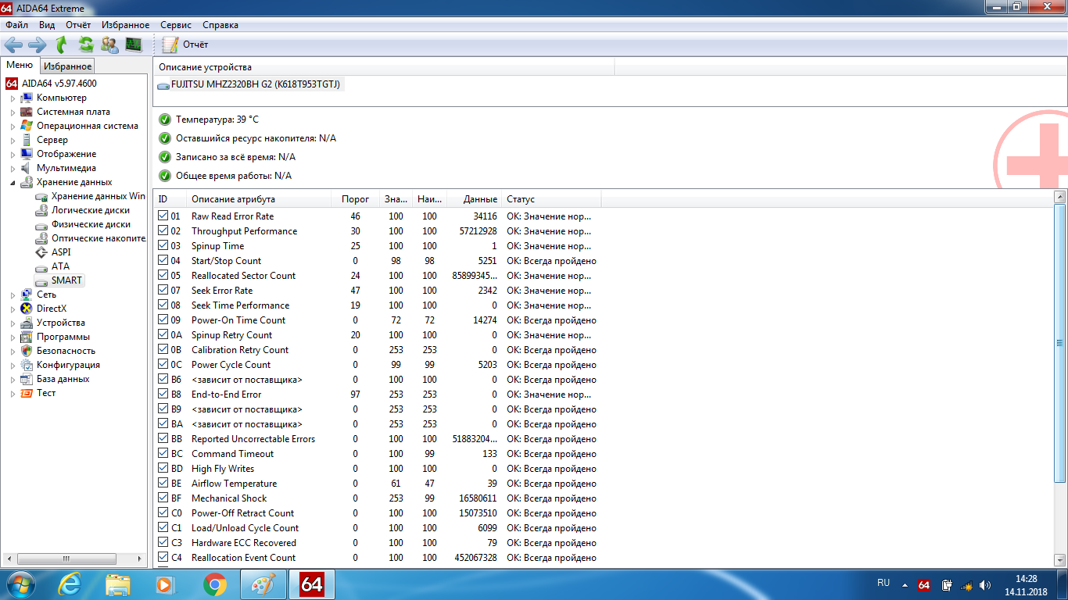Select the Конфигурация tree item
Image resolution: width=1068 pixels, height=600 pixels.
(68, 365)
